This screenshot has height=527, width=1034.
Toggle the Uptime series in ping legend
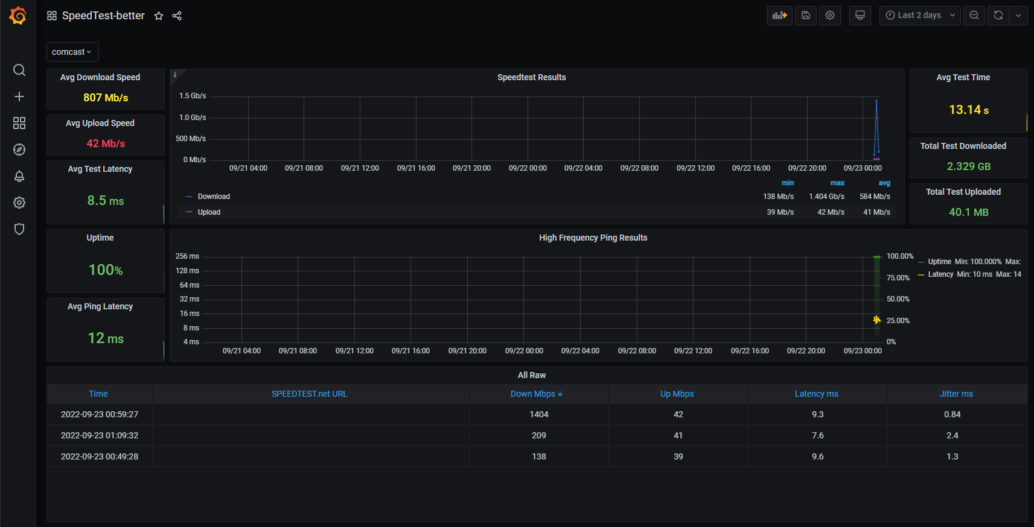click(939, 262)
